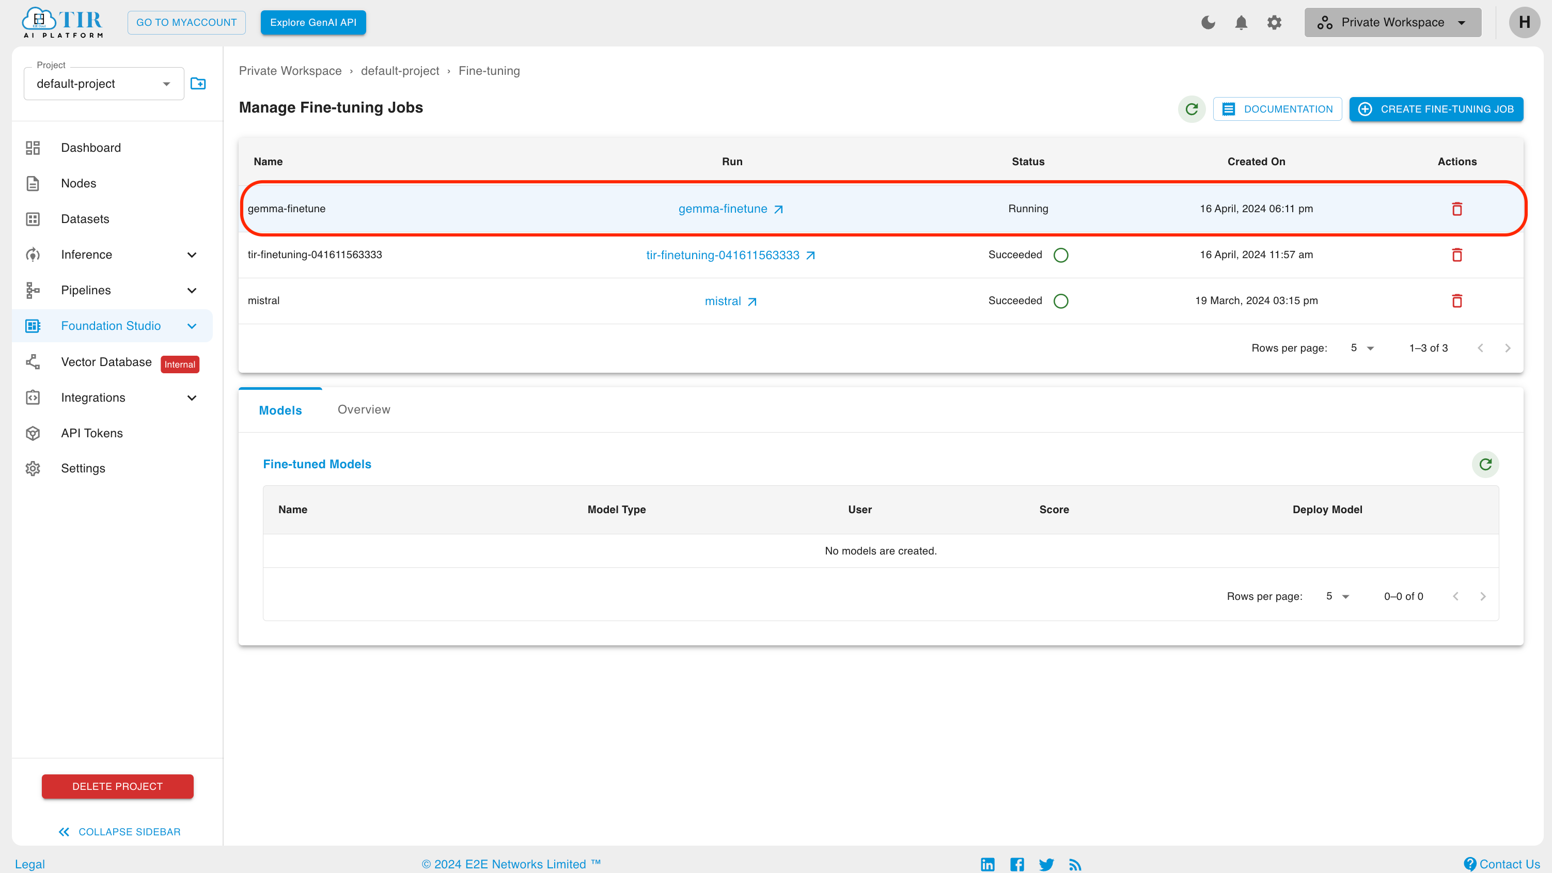Screen dimensions: 1552x873
Task: Go to previous page of models table
Action: (1455, 596)
